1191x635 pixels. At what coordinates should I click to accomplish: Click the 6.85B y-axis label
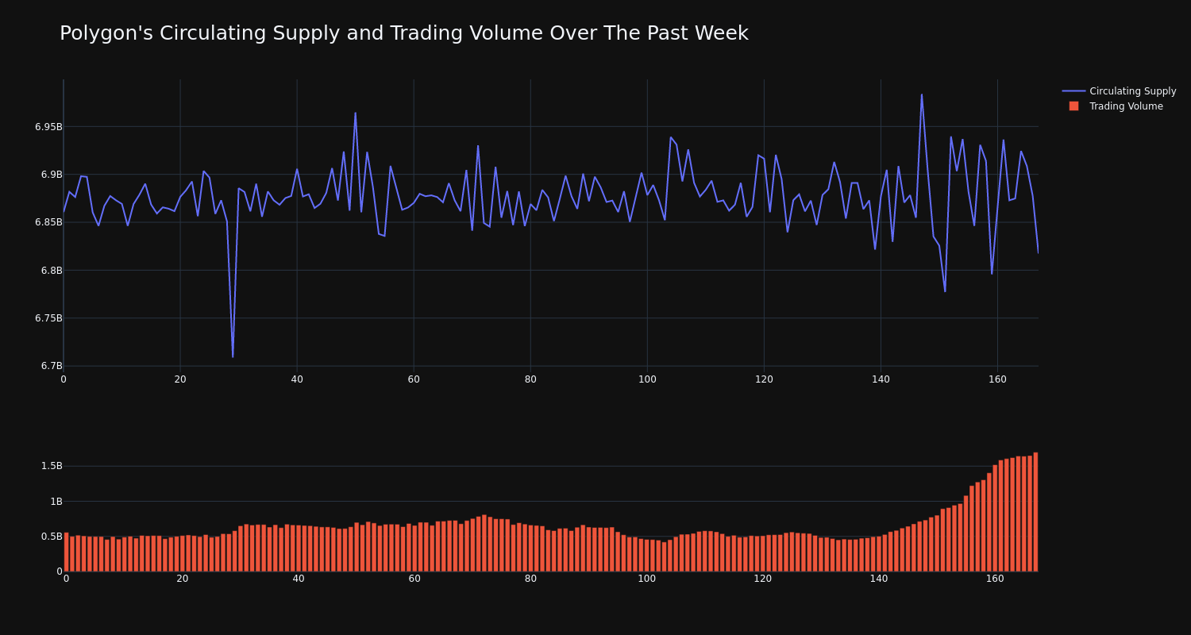click(48, 222)
